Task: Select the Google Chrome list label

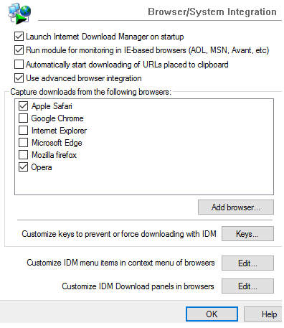Action: (x=57, y=118)
